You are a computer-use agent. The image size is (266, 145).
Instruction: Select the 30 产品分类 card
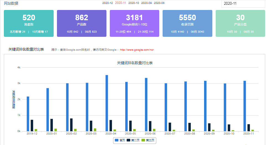[x=240, y=24]
